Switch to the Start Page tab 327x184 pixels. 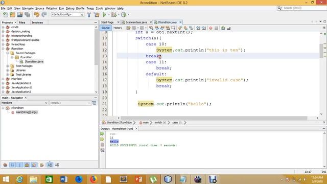coord(107,22)
